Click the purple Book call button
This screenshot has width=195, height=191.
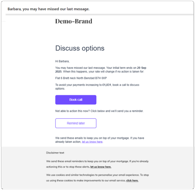76,100
